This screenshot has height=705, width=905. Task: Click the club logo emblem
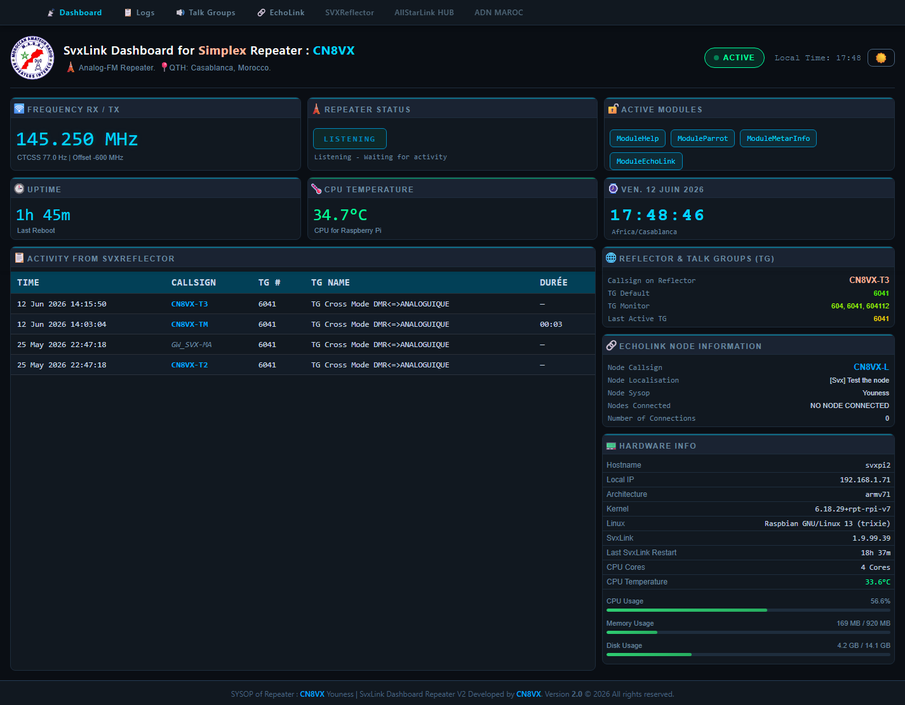tap(32, 58)
